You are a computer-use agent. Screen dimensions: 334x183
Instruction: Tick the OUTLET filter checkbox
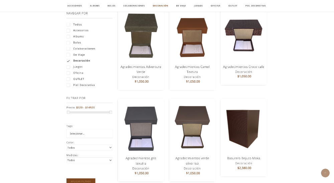click(68, 79)
